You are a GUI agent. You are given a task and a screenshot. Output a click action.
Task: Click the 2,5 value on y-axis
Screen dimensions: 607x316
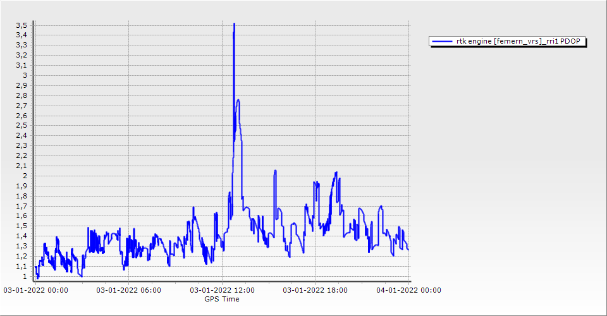point(21,125)
